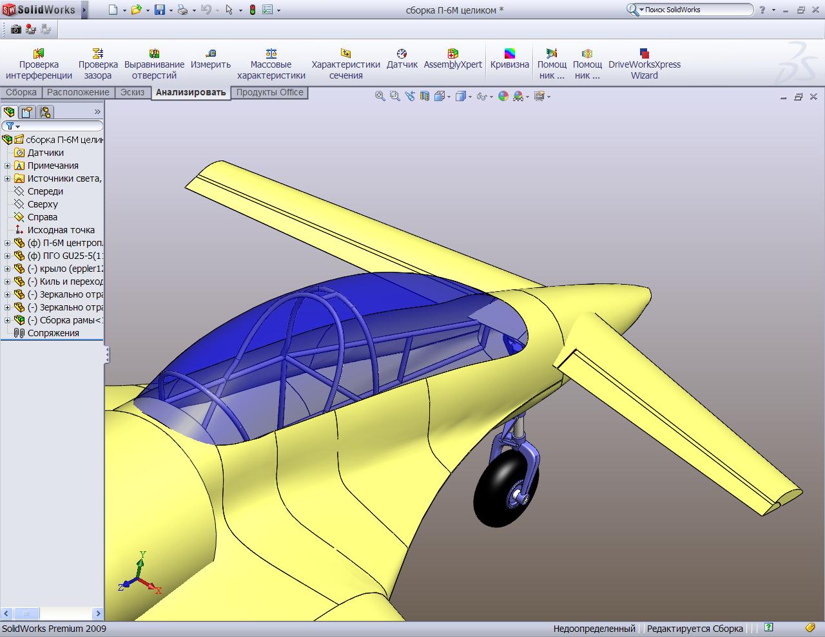
Task: Select the Сопряжения mates item
Action: point(53,333)
